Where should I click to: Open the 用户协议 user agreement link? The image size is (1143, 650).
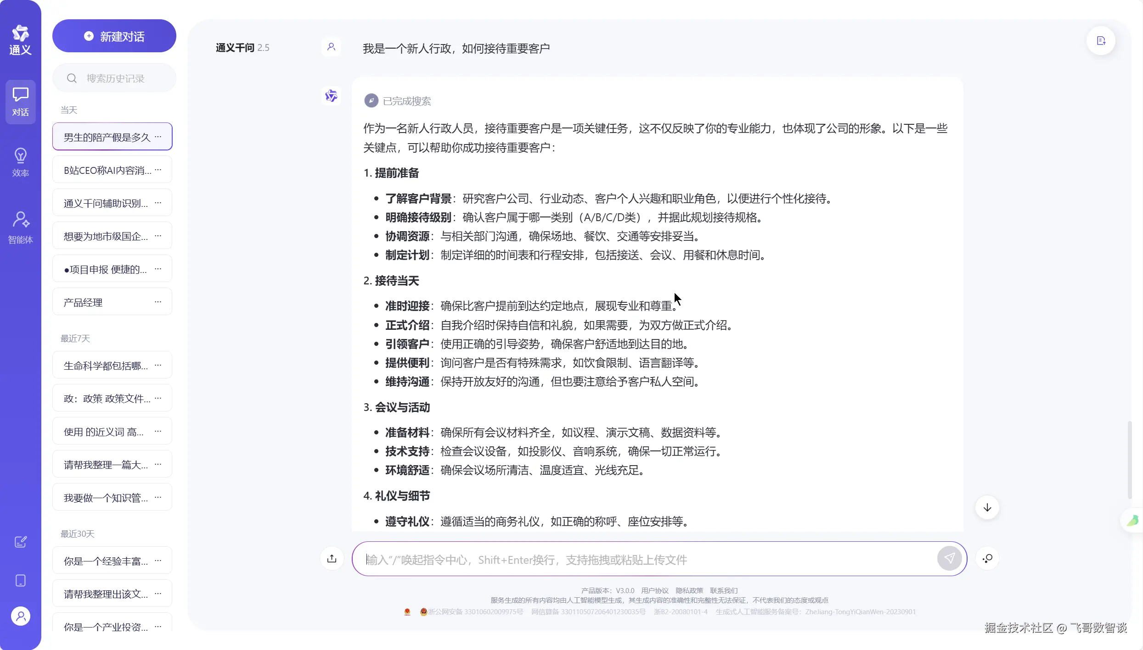tap(654, 590)
